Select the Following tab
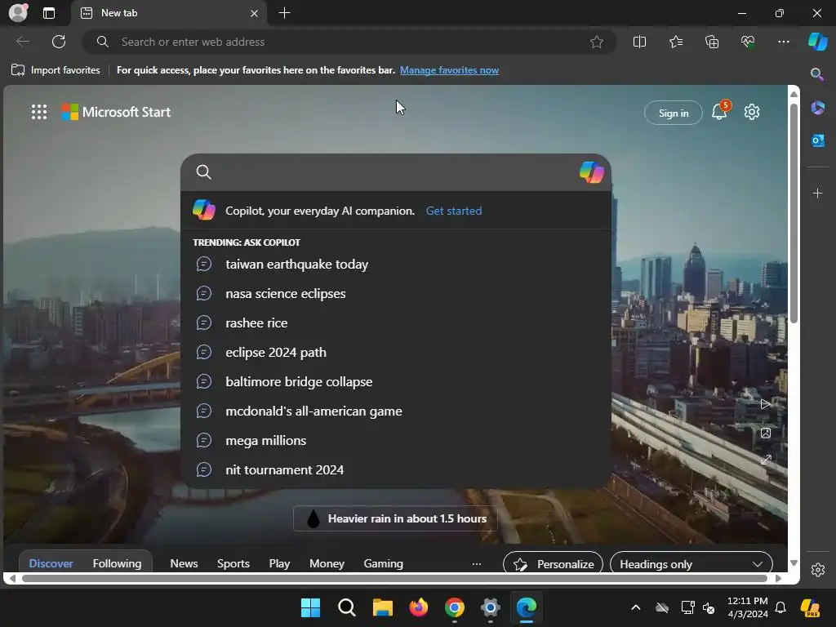 tap(117, 563)
